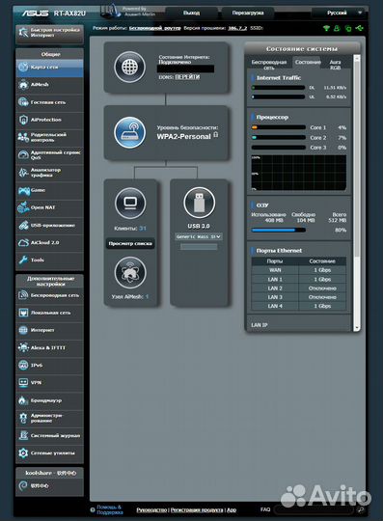383x521 pixels.
Task: Open the Administration gear item
Action: point(49,419)
